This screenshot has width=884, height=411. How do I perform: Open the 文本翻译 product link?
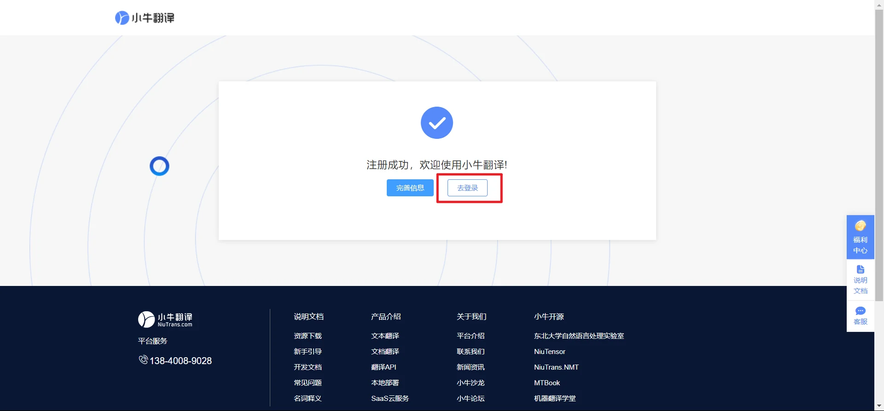point(385,336)
